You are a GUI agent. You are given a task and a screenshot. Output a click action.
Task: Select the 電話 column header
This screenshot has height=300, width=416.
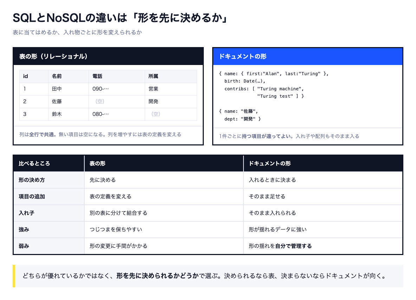117,76
